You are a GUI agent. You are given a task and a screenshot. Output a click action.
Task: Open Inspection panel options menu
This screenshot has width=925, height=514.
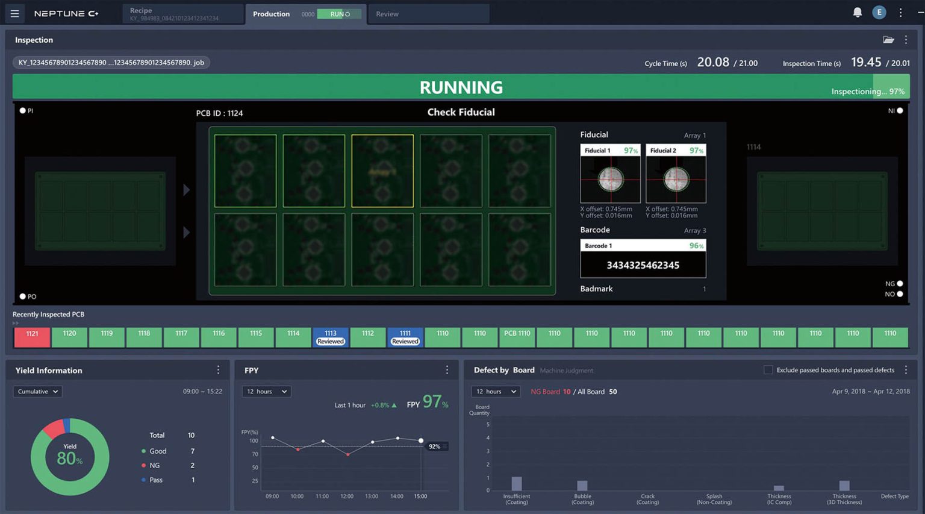[906, 40]
